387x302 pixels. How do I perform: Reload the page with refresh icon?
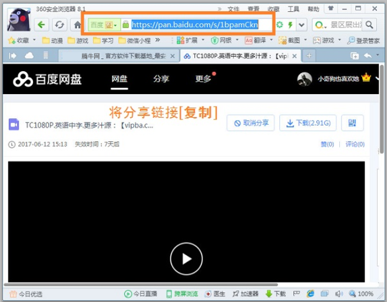pyautogui.click(x=59, y=25)
